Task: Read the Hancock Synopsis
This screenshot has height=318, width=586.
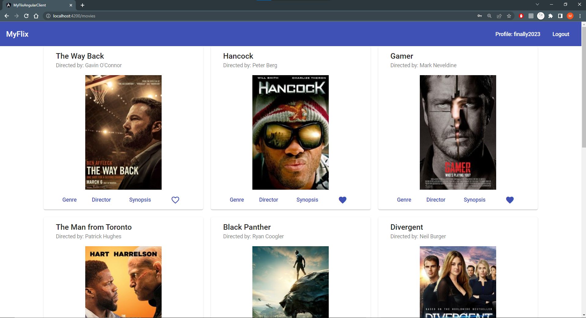Action: 307,200
